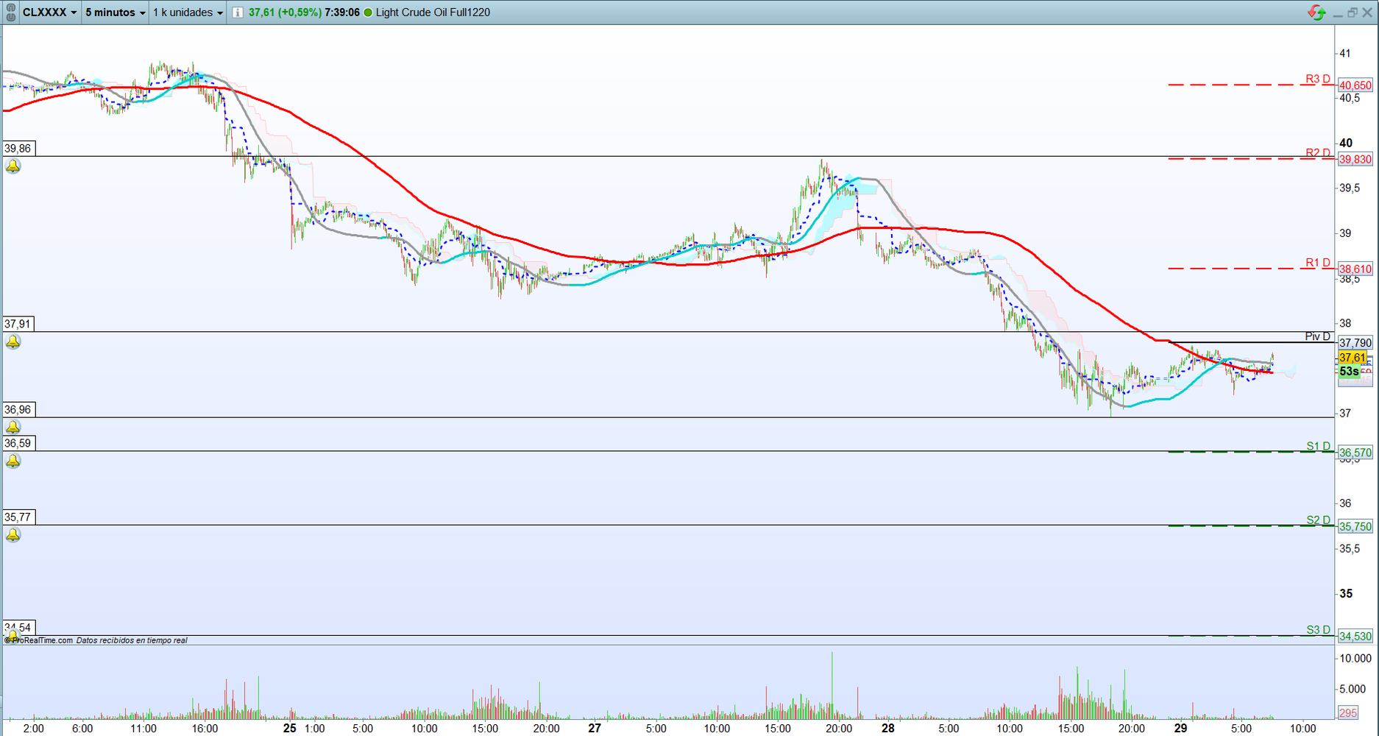The width and height of the screenshot is (1379, 736).
Task: Click the green 53s countdown tag
Action: click(x=1350, y=372)
